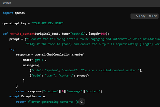Image resolution: width=160 pixels, height=107 pixels.
Task: Click "You are a skilled content writer." string
Action: [110, 70]
